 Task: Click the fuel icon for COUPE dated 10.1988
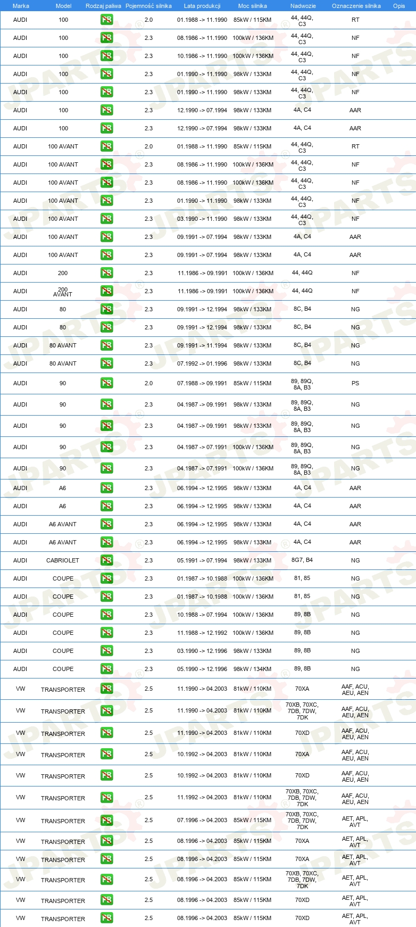point(106,615)
